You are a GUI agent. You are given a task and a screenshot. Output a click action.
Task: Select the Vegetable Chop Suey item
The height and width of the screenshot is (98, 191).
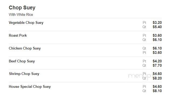coord(26,22)
